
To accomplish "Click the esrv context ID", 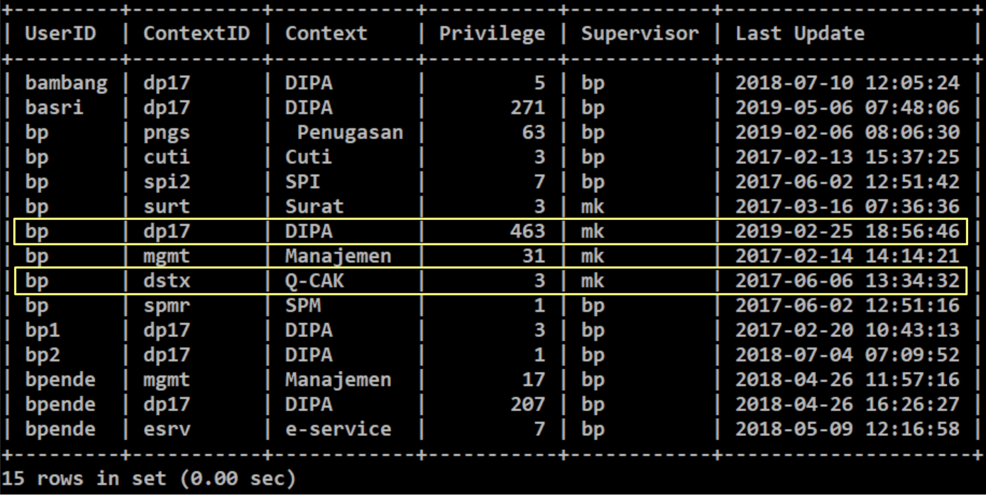I will click(x=166, y=429).
